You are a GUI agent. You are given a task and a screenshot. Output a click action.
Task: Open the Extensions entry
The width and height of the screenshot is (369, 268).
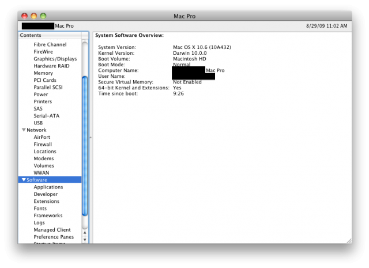click(x=46, y=201)
